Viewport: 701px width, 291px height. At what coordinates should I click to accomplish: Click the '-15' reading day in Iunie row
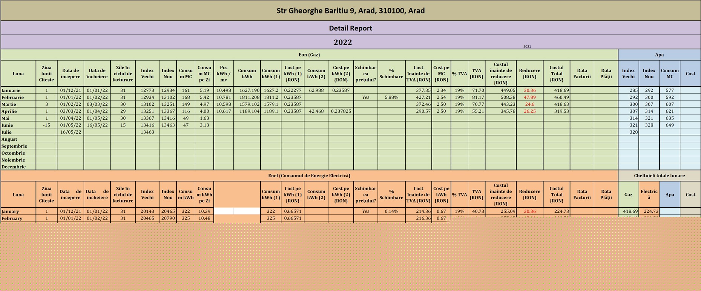point(46,125)
